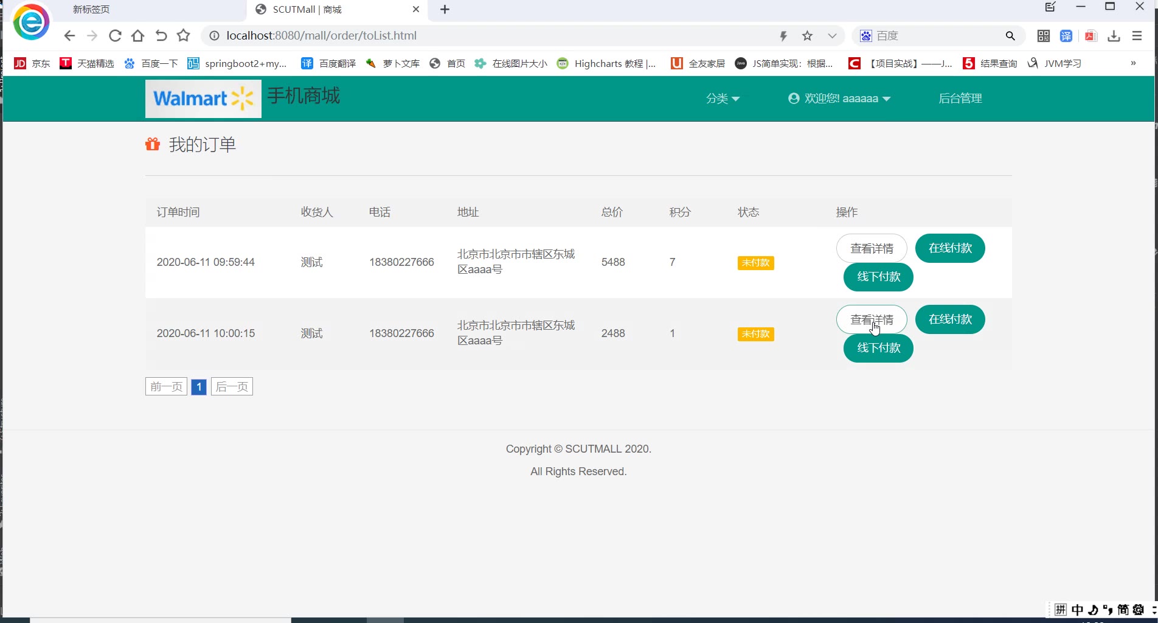Expand the 分类 category dropdown
Viewport: 1158px width, 623px height.
(723, 99)
